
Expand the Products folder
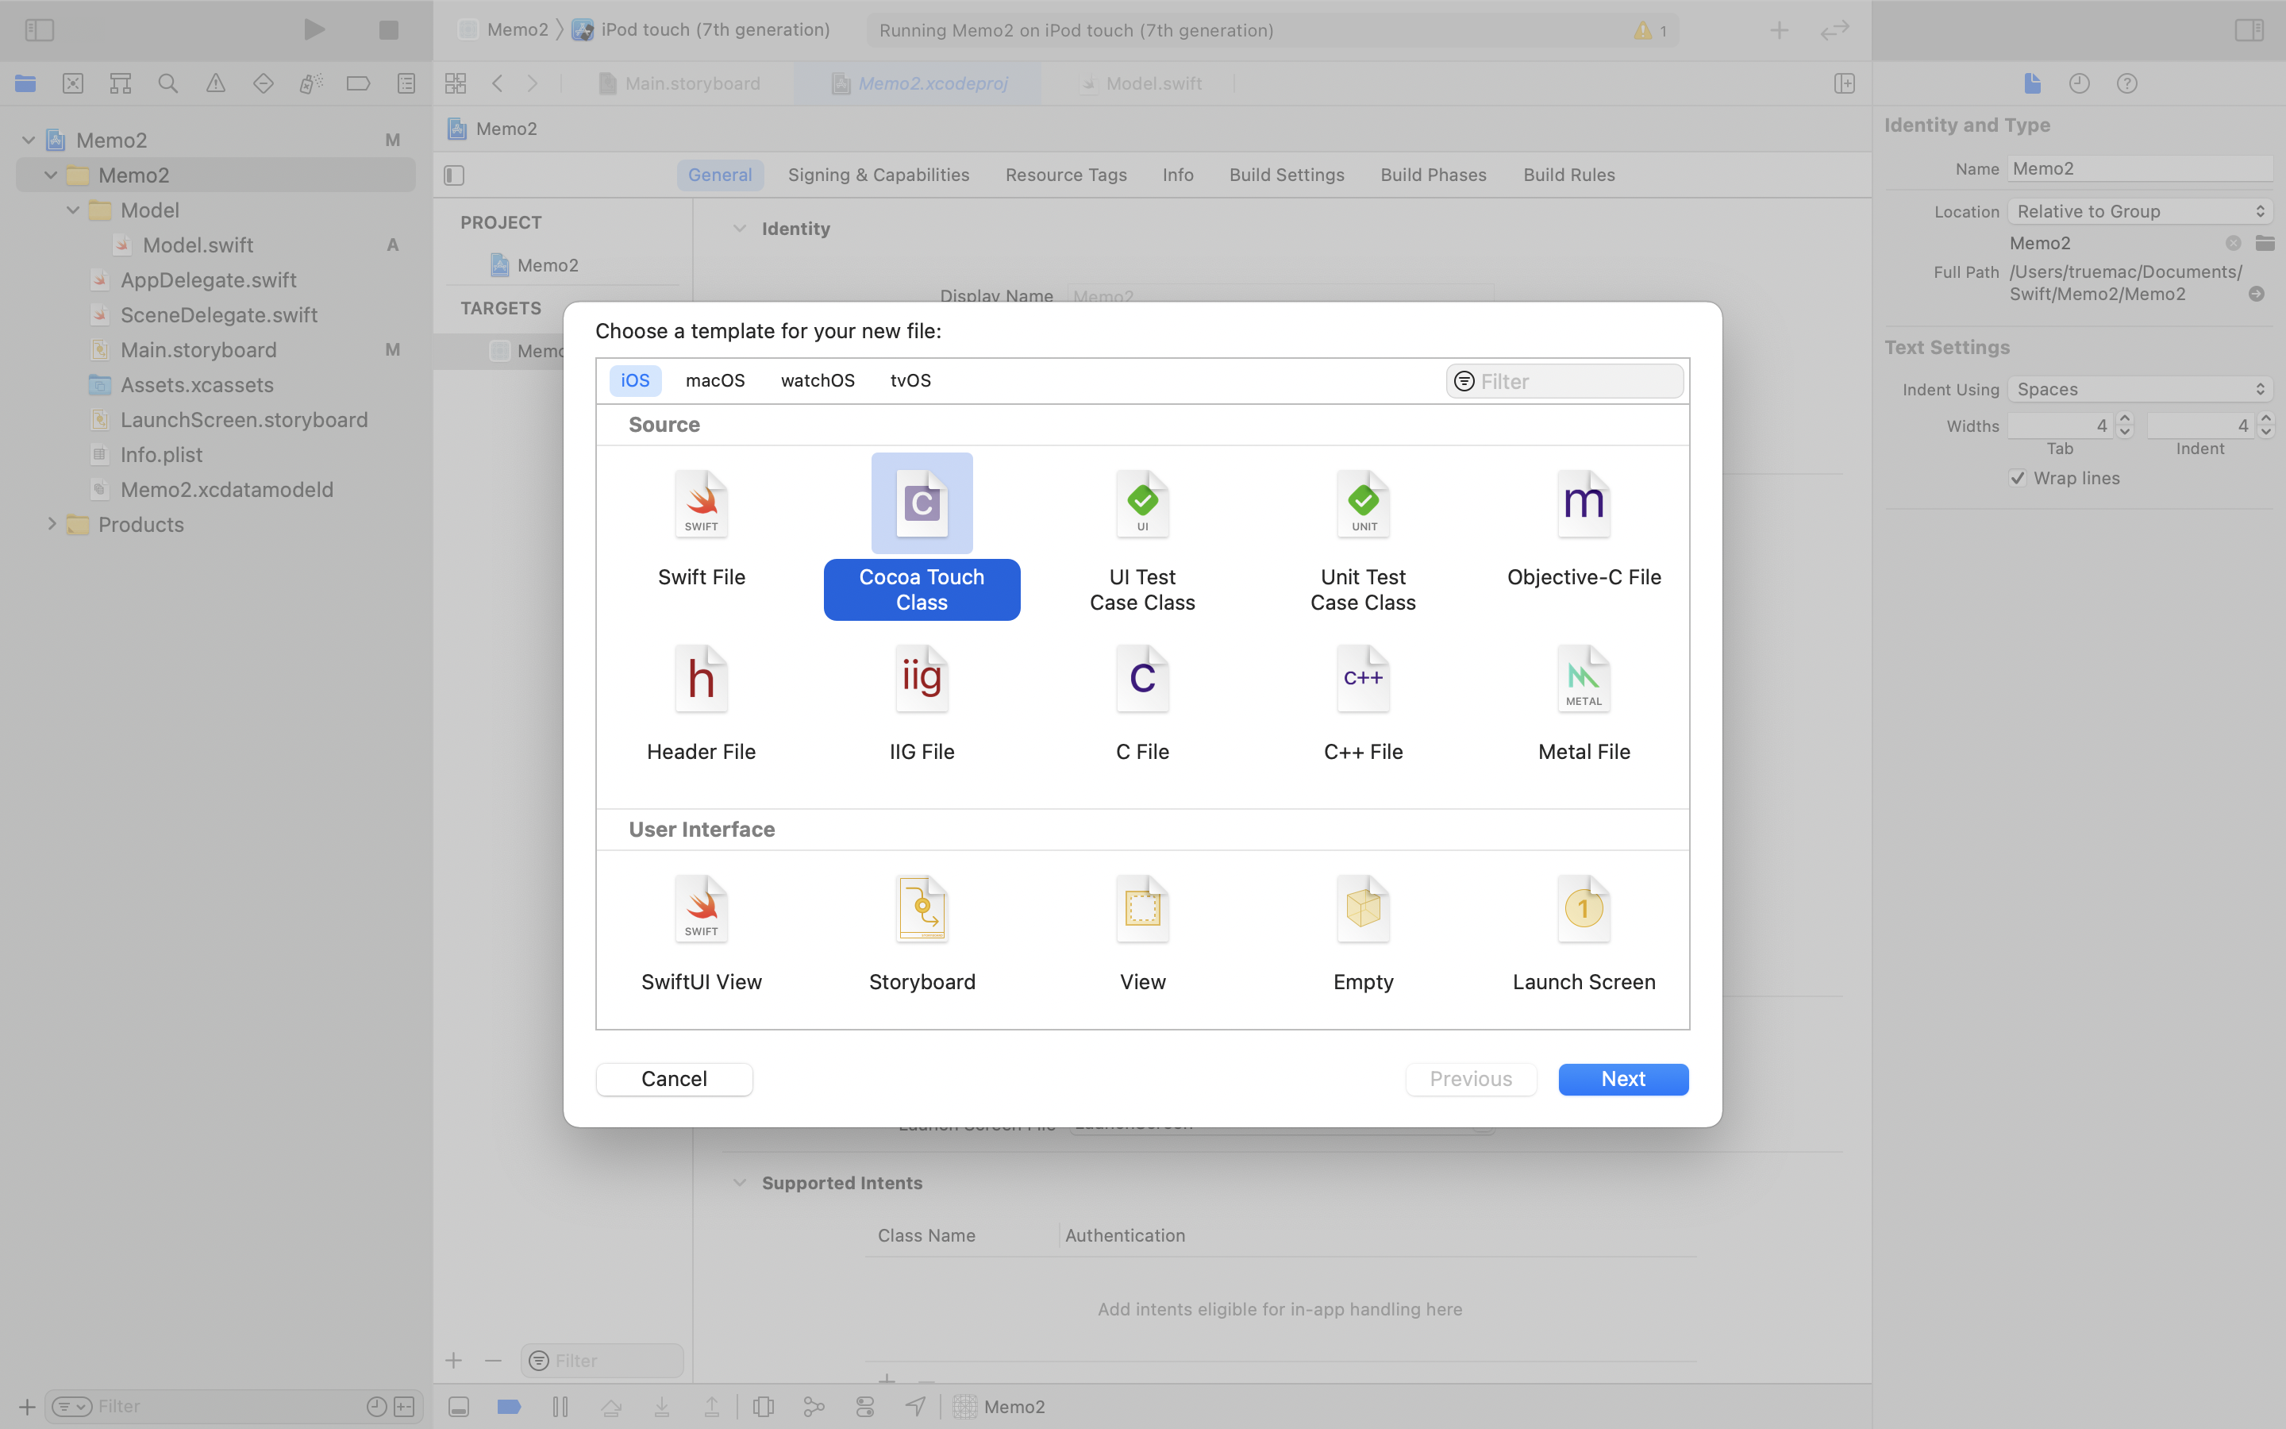(x=52, y=525)
